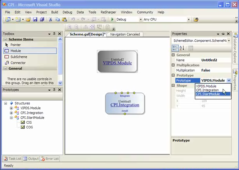The image size is (239, 170).
Task: Open the Error List panel
Action: click(50, 159)
